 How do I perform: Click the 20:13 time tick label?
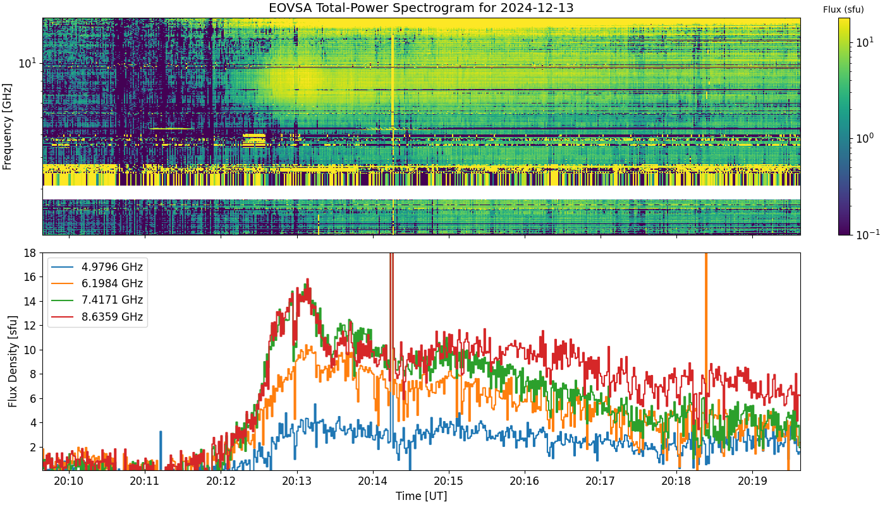296,482
